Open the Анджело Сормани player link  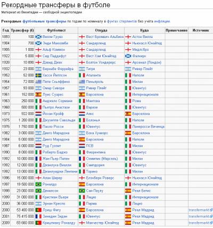pyautogui.click(x=58, y=101)
